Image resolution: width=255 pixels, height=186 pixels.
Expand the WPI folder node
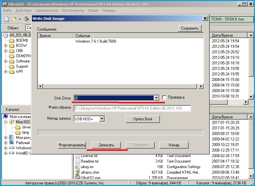point(6,72)
